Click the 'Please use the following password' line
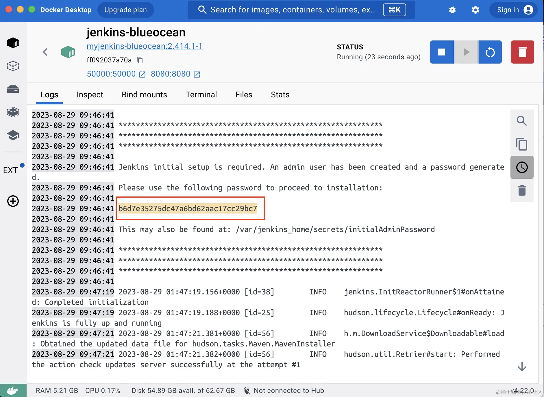This screenshot has width=544, height=397. [250, 188]
